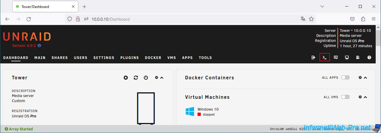
Task: Click the uptime 1 hour, 27 minutes
Action: click(356, 46)
